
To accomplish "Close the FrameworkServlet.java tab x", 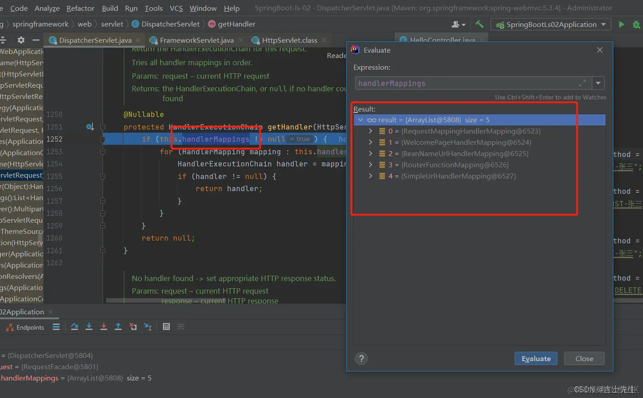I will [x=241, y=40].
